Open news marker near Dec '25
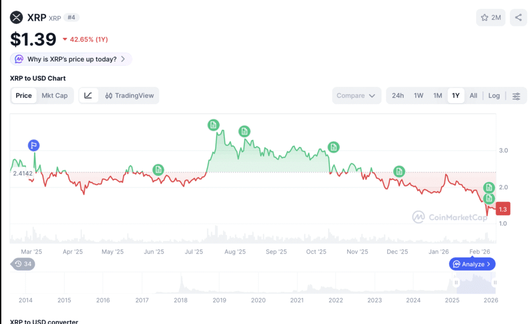 pyautogui.click(x=399, y=171)
